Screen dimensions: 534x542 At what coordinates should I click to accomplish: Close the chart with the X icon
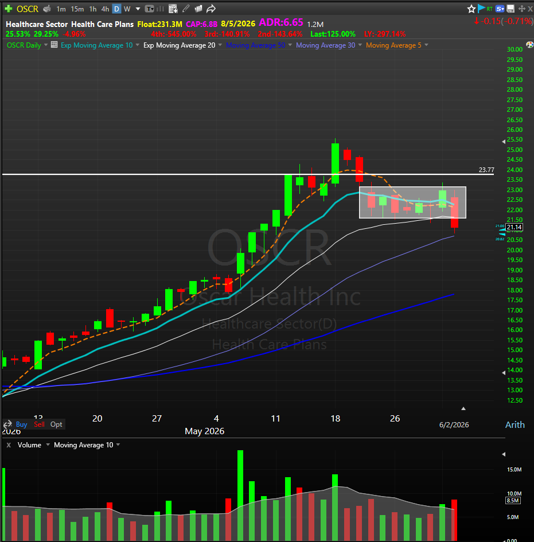(x=530, y=9)
